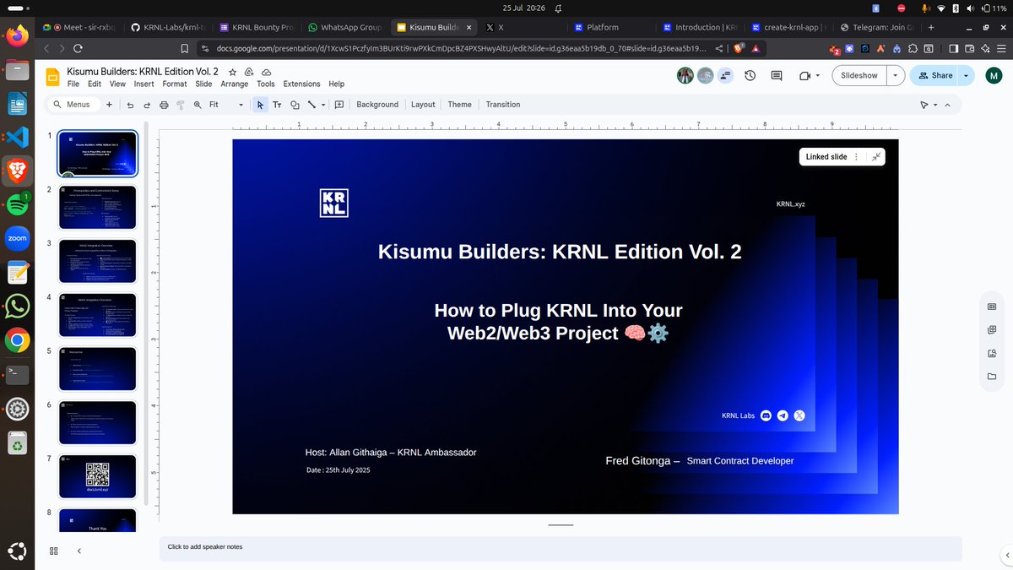
Task: Open Linked slide three-dot options
Action: pyautogui.click(x=856, y=157)
